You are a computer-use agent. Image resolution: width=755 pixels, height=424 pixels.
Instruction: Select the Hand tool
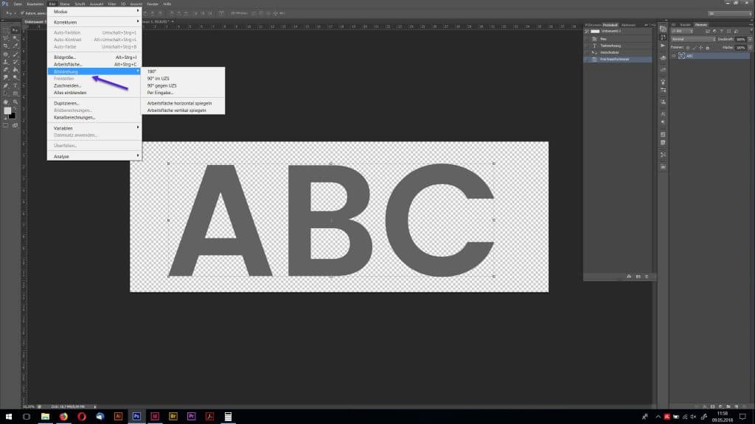(5, 102)
